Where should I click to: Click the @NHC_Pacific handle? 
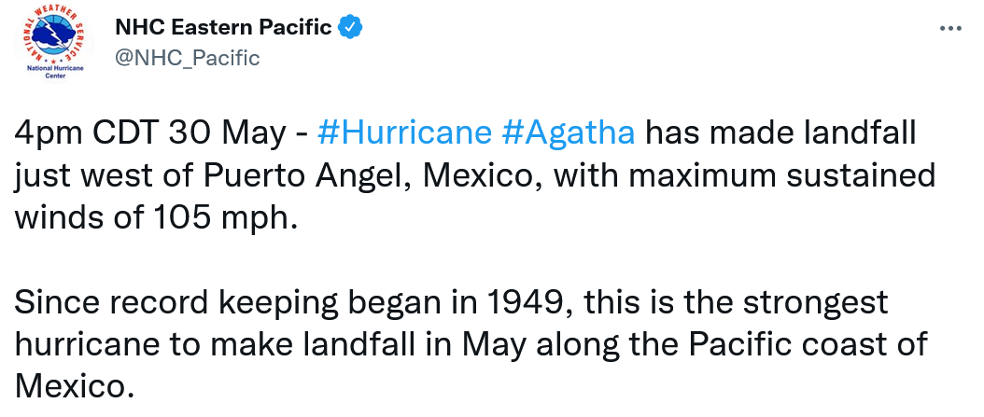point(186,58)
